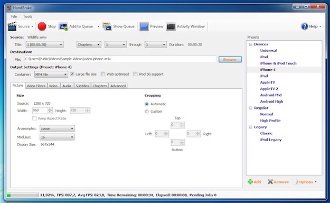Click the Width stepper arrows
Screen dimensions: 330x203
coord(50,110)
